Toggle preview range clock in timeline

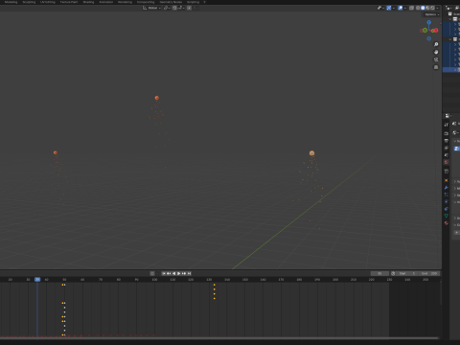click(393, 273)
